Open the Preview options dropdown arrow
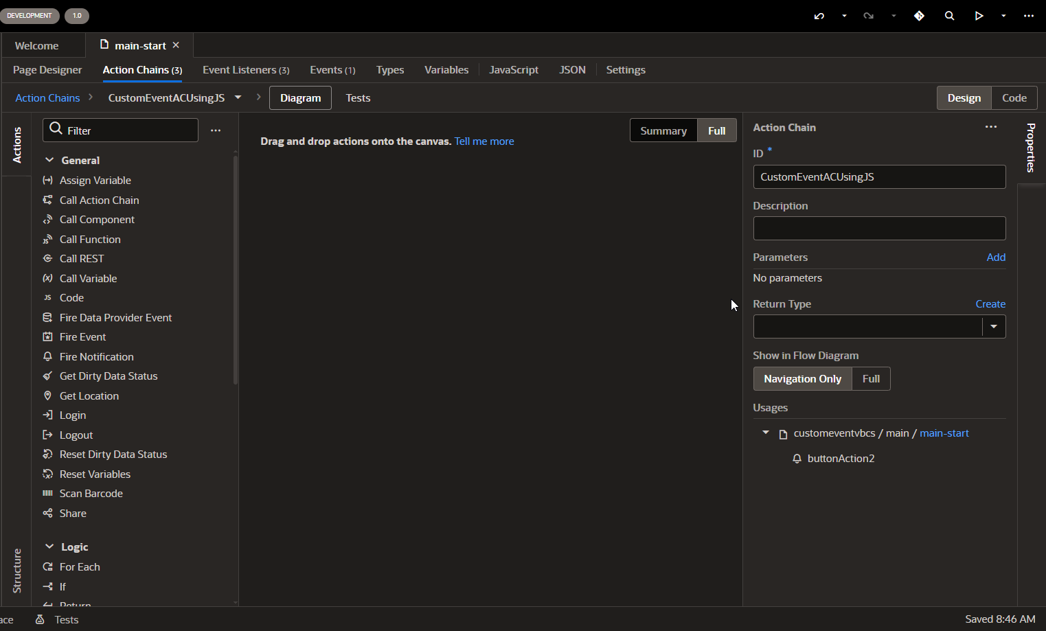Viewport: 1046px width, 631px height. pos(1003,16)
